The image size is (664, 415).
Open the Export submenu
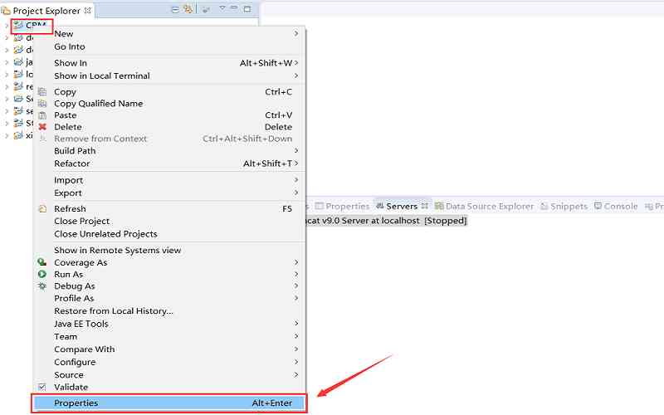point(169,193)
